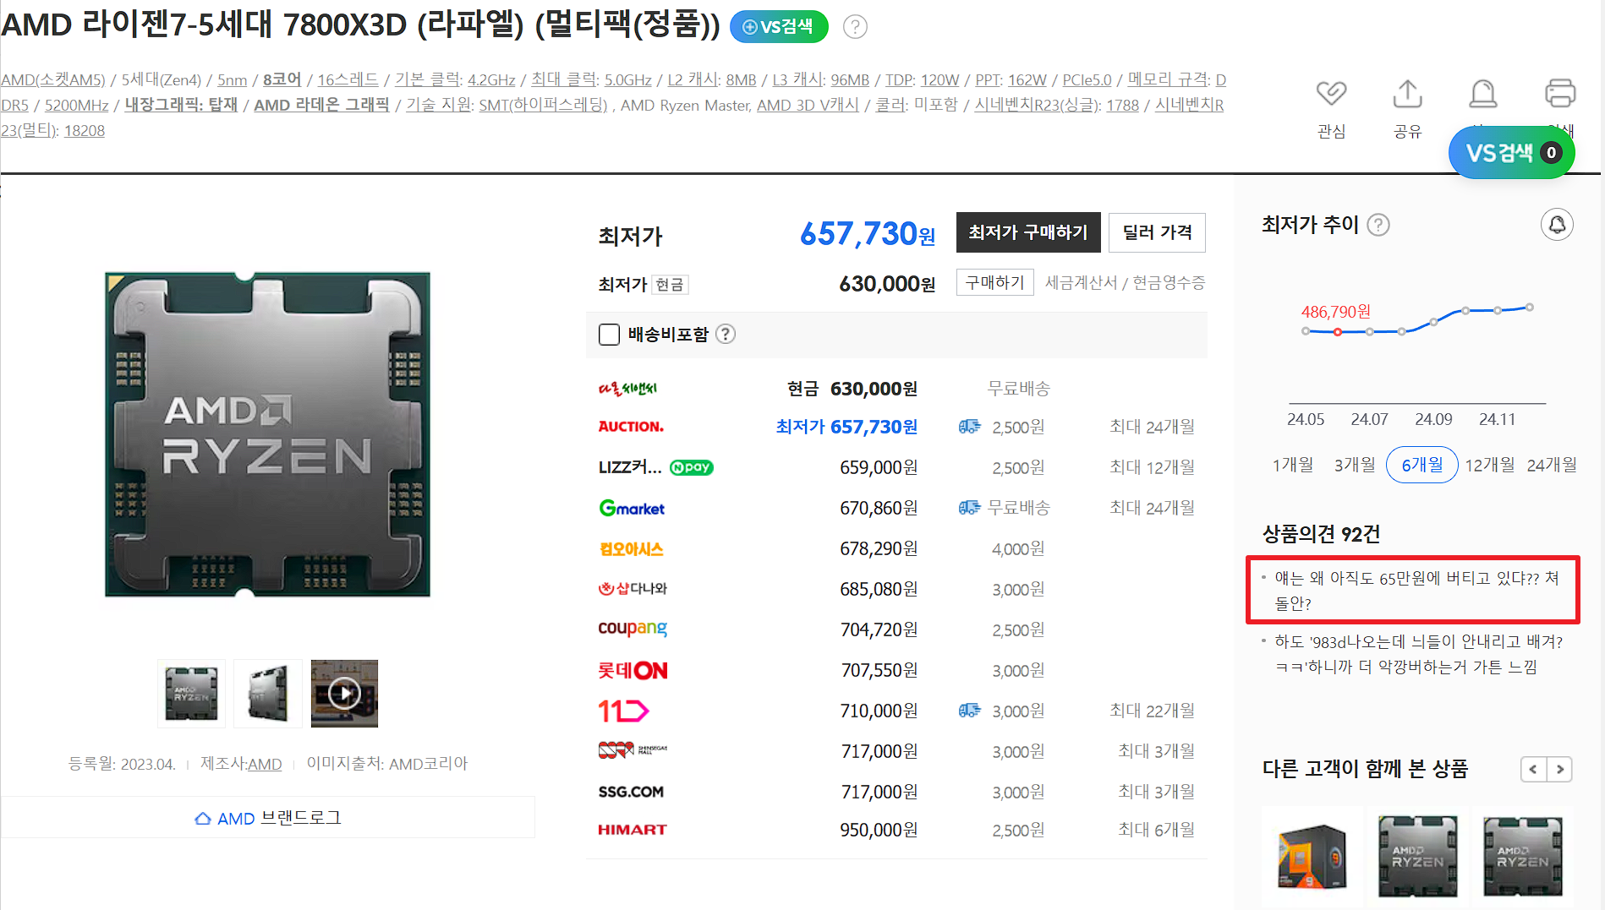This screenshot has height=910, width=1605.
Task: Click bell alert icon in 최저가 추이 panel
Action: click(x=1557, y=225)
